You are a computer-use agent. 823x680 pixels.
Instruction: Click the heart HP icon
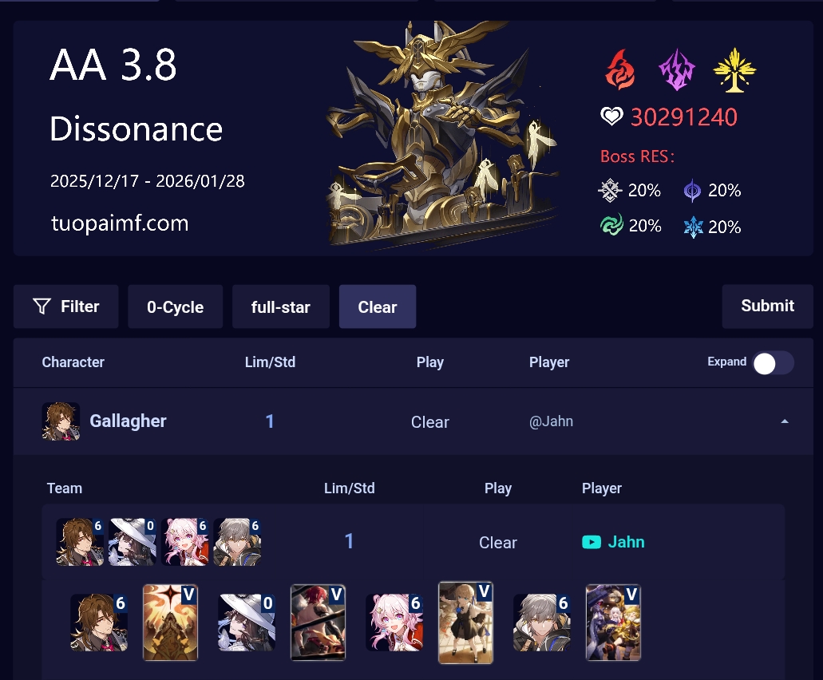611,116
